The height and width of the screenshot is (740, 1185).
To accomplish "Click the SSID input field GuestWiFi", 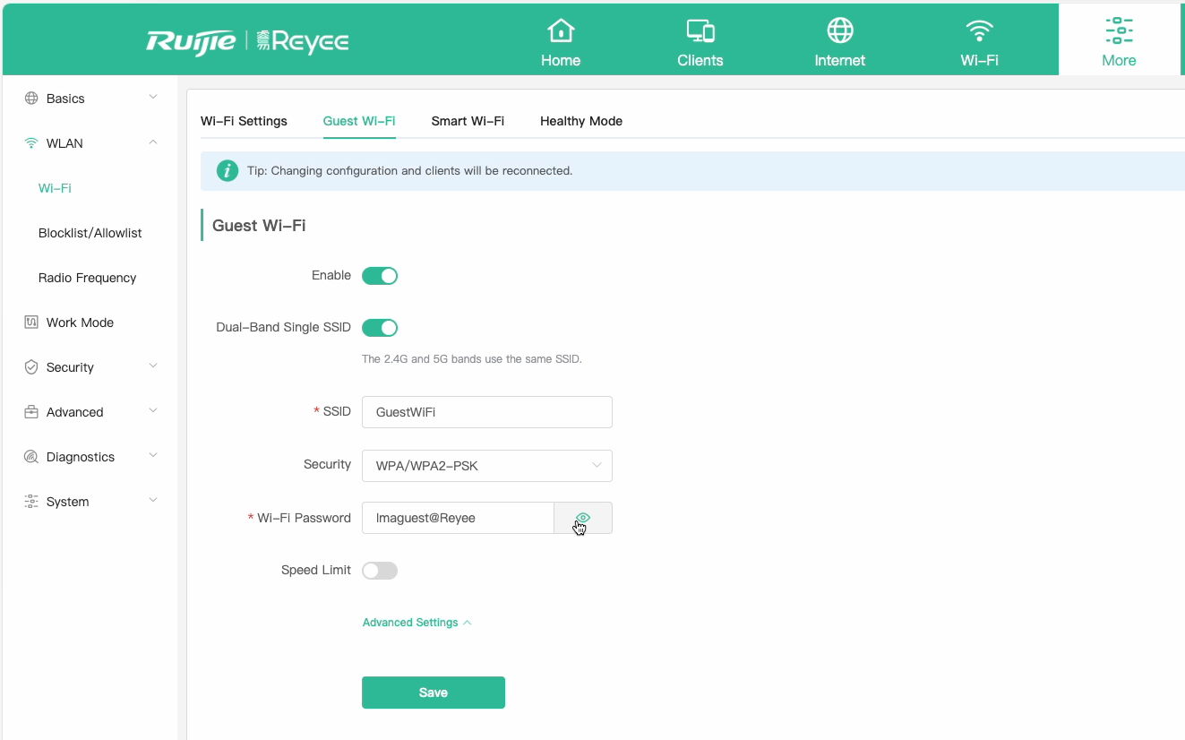I will 487,412.
